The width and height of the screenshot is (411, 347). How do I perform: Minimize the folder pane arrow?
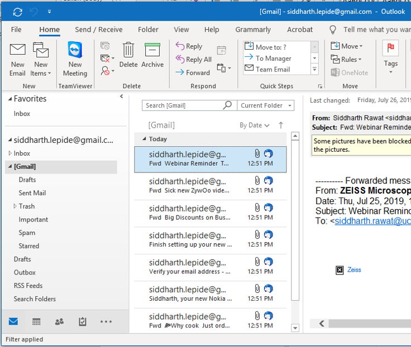121,96
